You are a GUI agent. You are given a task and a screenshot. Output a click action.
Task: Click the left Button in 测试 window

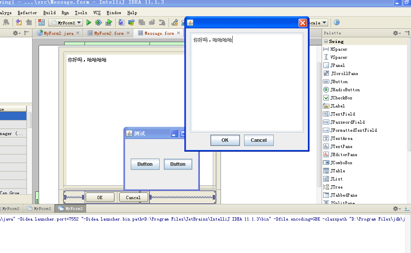click(145, 164)
